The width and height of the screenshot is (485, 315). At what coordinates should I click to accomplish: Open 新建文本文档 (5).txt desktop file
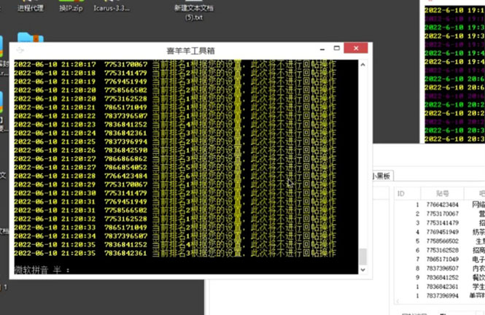(193, 10)
